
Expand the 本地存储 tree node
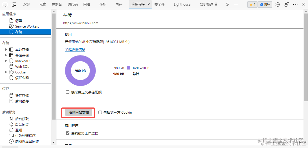pos(6,50)
